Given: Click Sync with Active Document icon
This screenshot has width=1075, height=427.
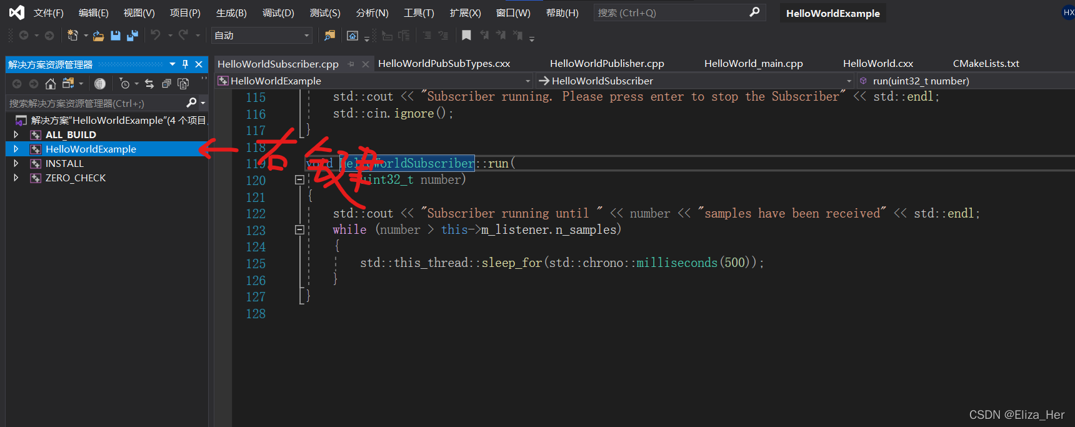Looking at the screenshot, I should (149, 84).
